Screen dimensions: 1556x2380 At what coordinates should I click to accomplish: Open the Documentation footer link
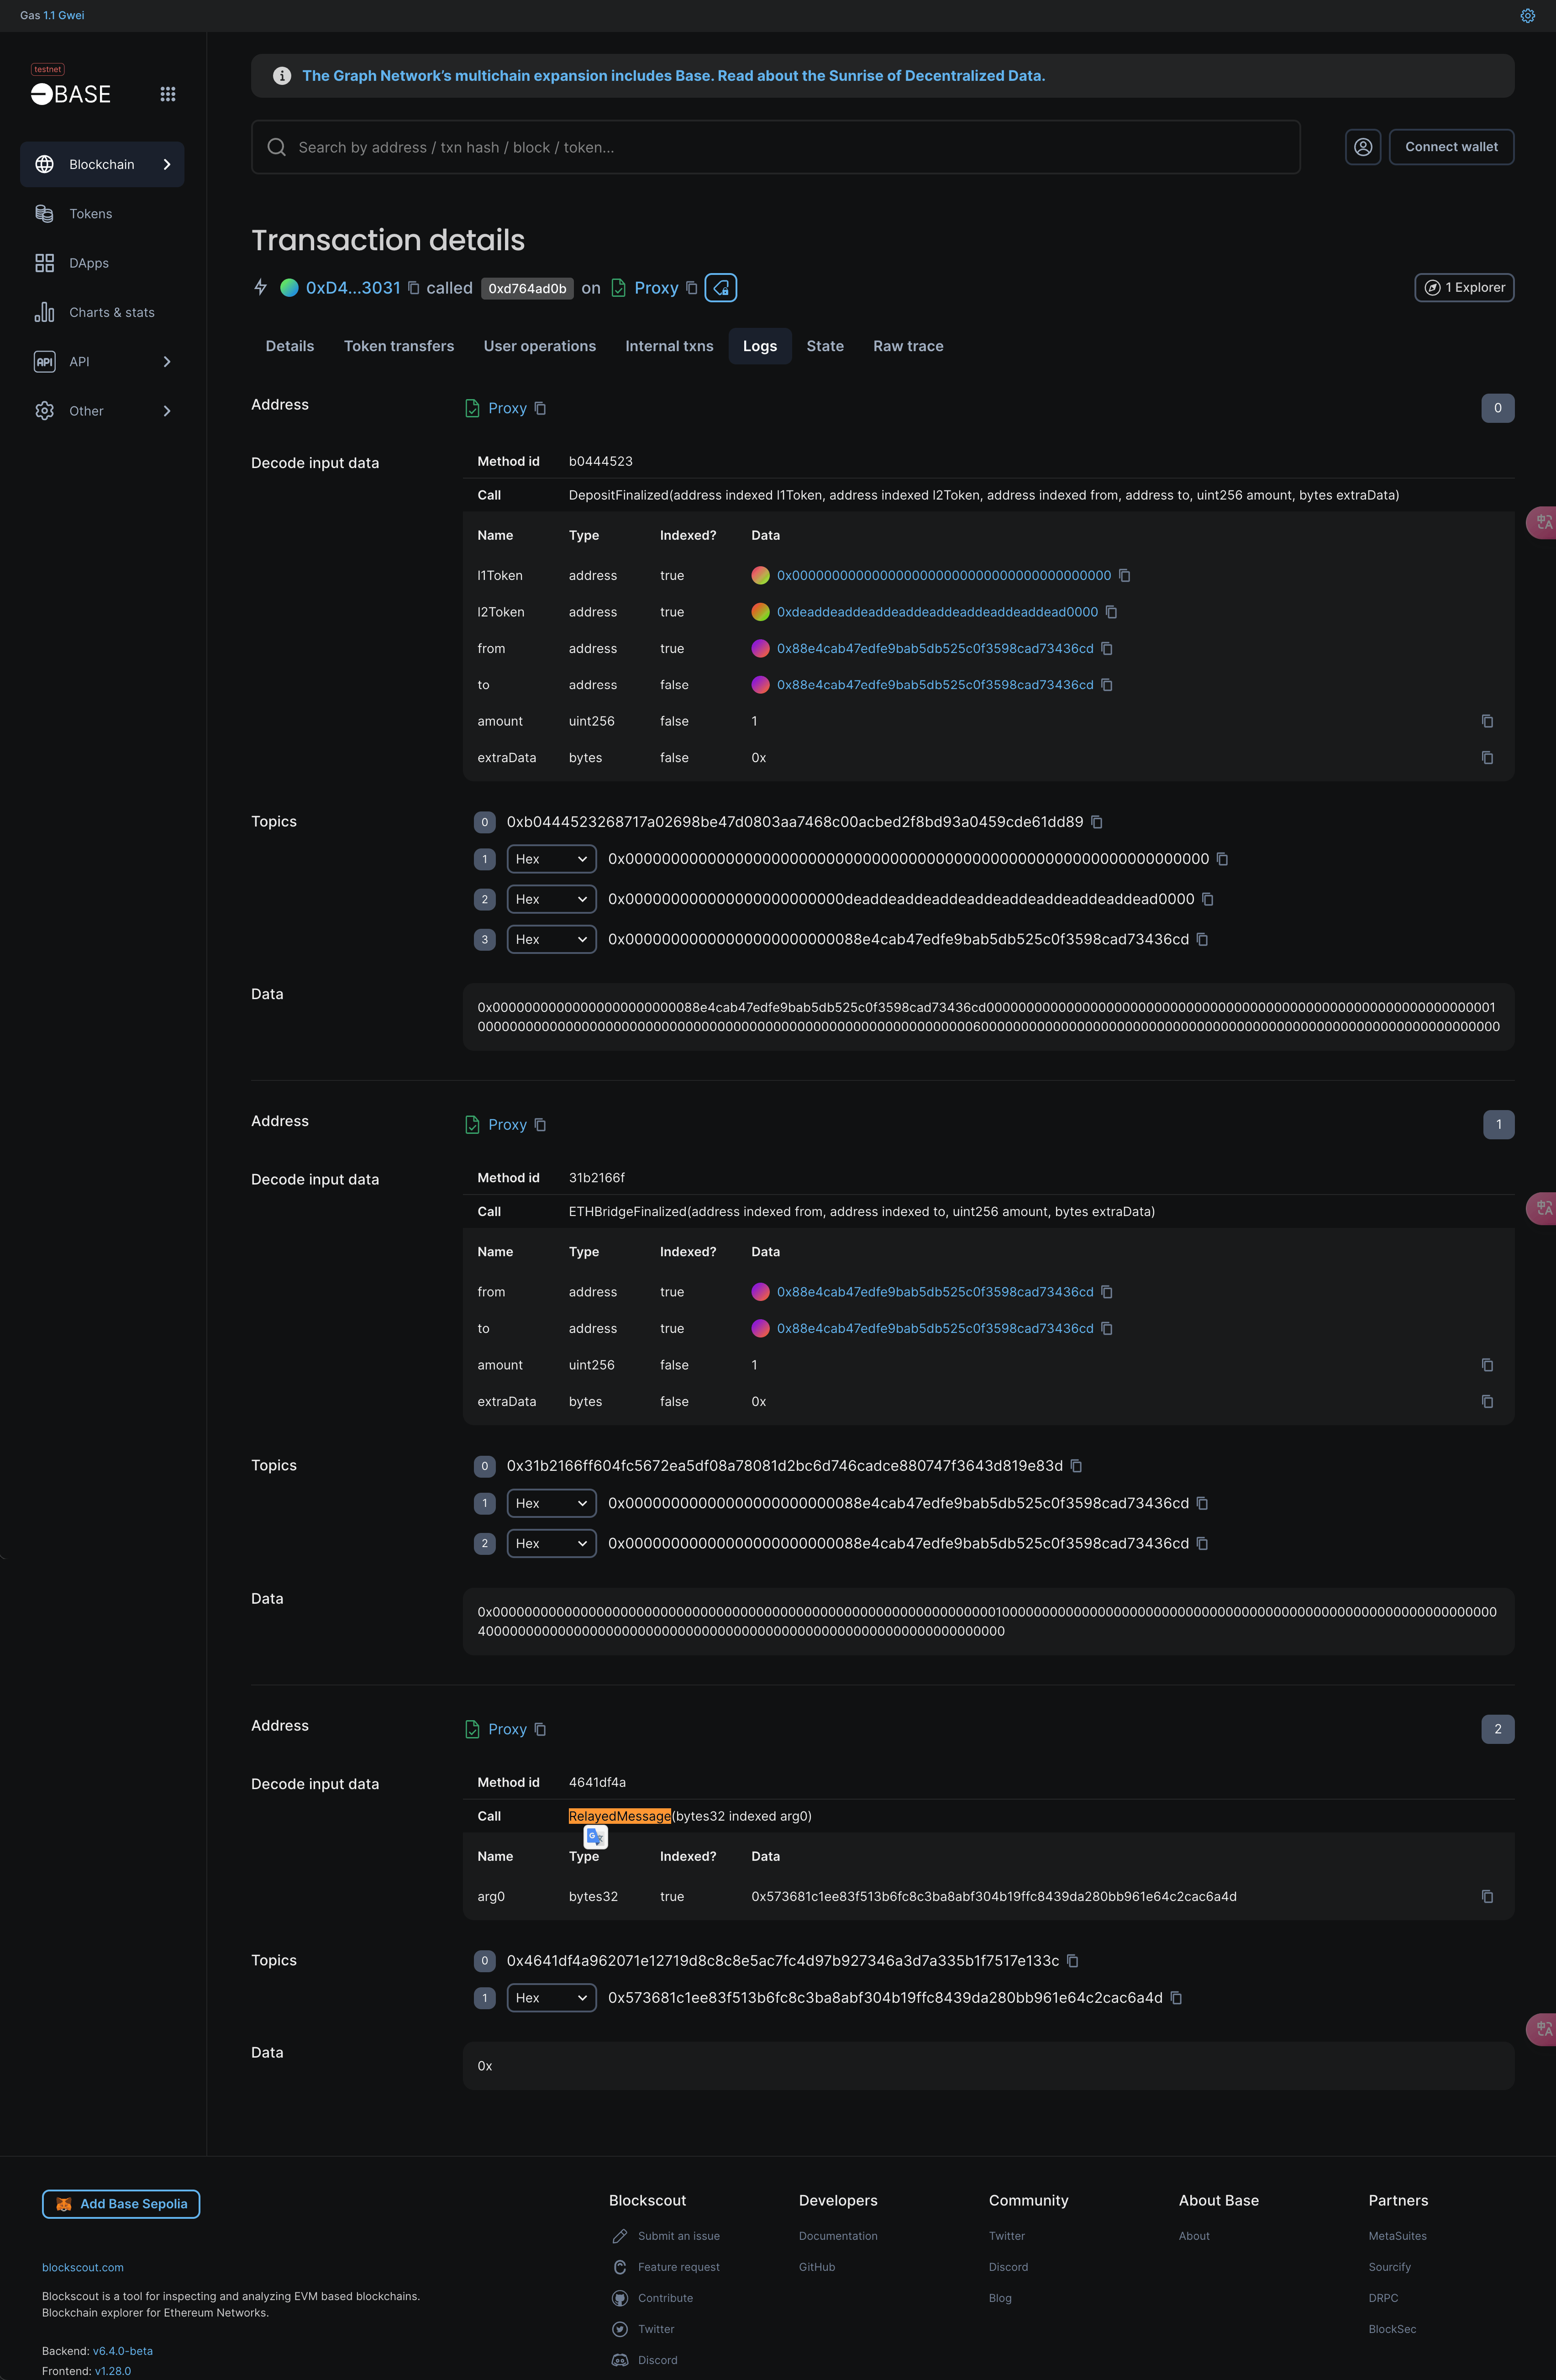point(838,2236)
